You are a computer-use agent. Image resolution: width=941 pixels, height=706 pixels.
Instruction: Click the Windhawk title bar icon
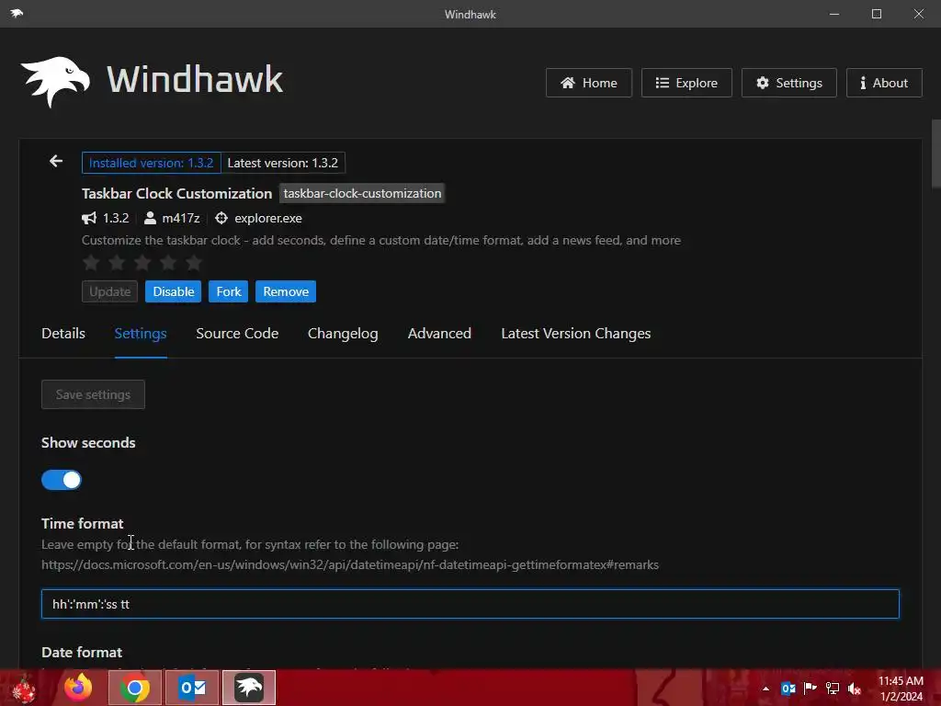[x=17, y=13]
